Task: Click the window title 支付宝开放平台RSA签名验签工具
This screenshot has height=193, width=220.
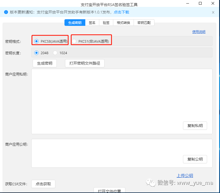Action: click(x=109, y=5)
